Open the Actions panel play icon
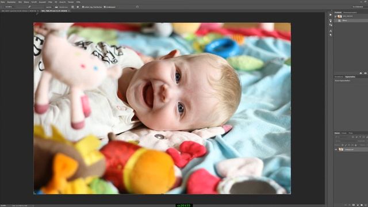The image size is (368, 207). [331, 14]
